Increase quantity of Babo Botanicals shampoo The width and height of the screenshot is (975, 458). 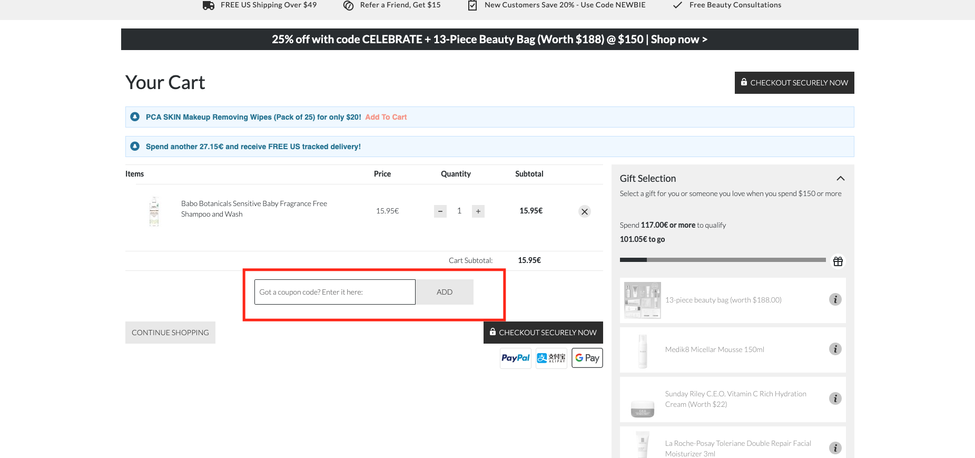click(x=478, y=211)
